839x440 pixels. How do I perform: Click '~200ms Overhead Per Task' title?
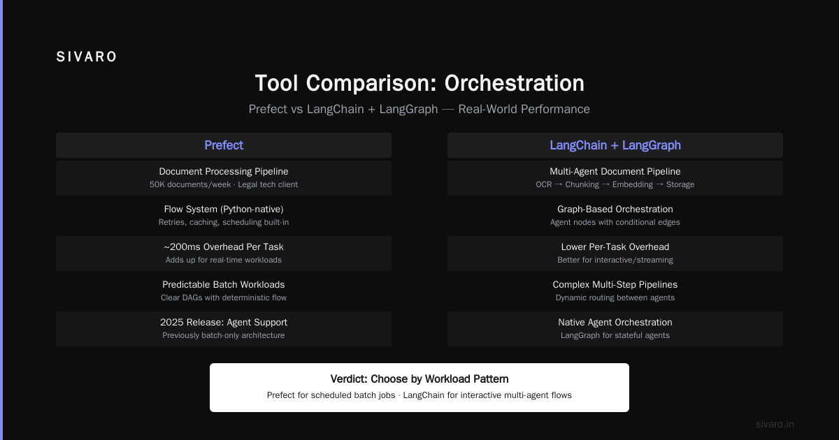224,247
